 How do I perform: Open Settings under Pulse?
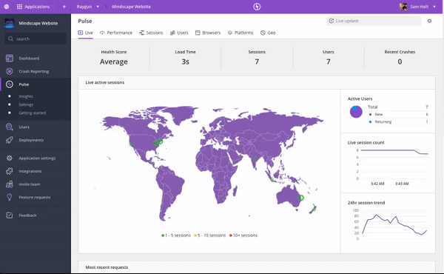pyautogui.click(x=26, y=104)
